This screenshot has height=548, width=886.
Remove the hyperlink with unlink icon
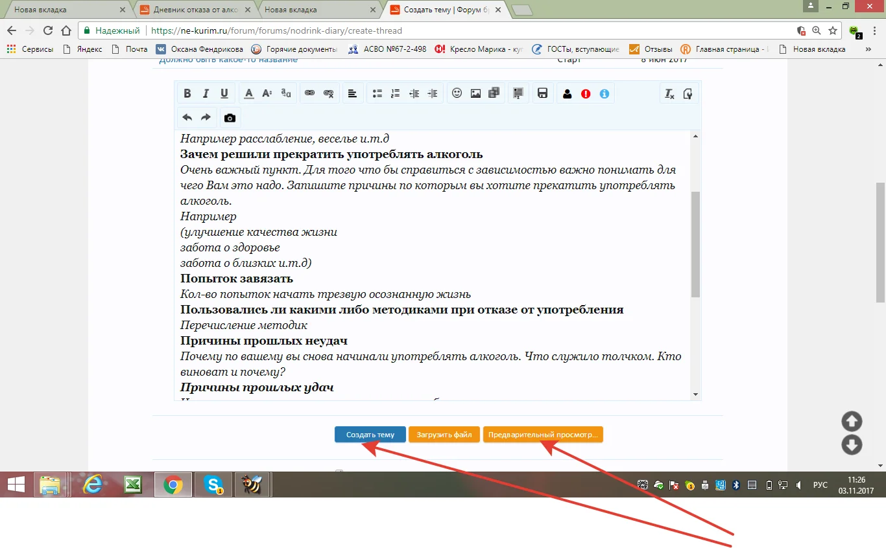tap(329, 93)
